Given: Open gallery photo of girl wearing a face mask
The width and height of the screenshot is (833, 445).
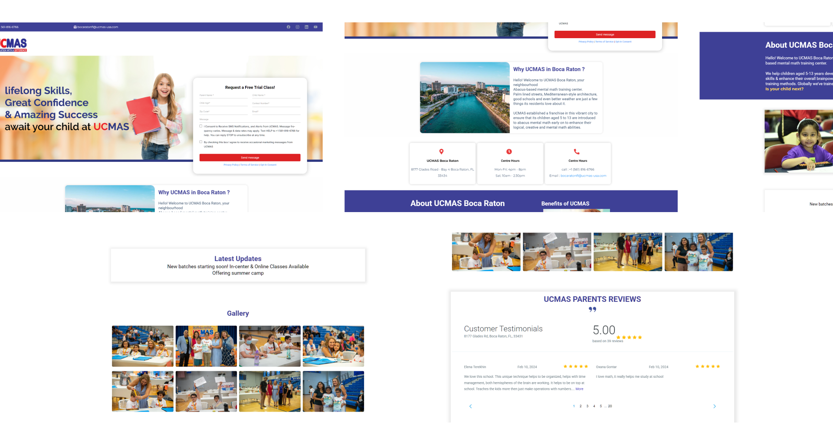Looking at the screenshot, I should [x=270, y=346].
